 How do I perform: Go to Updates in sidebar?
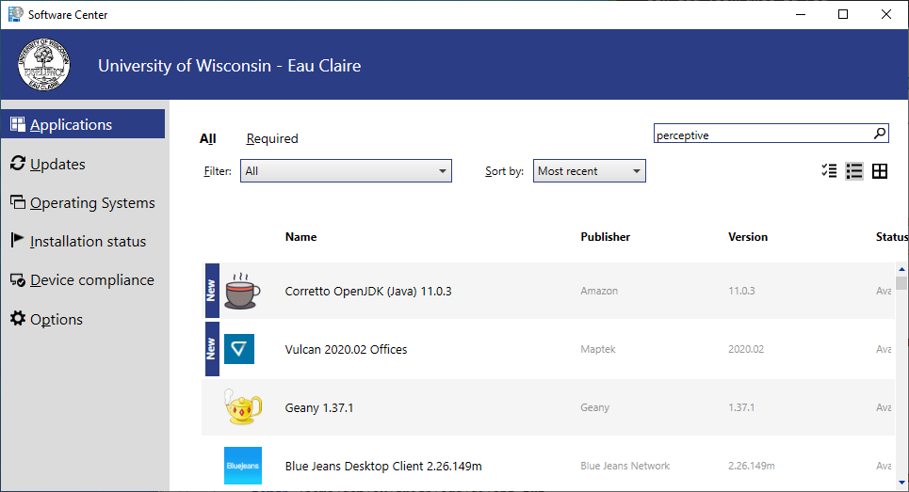coord(57,164)
